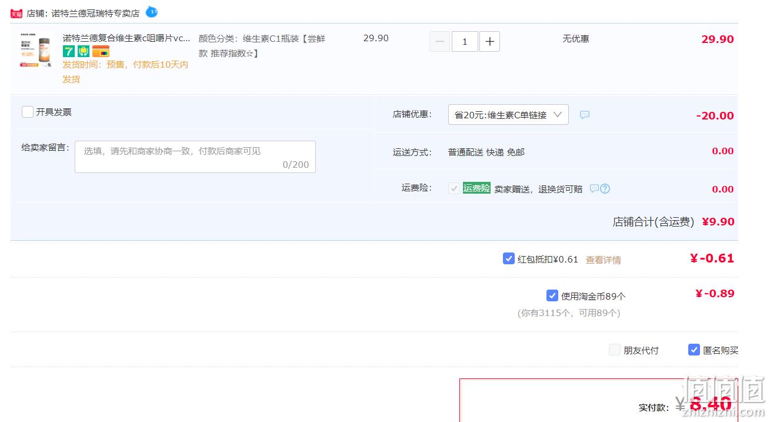The image size is (770, 422).
Task: Click the -20.00 store discount amount
Action: [x=715, y=116]
